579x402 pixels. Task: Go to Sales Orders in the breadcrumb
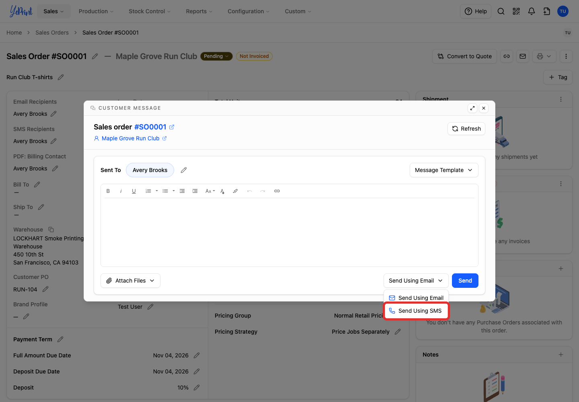[52, 33]
